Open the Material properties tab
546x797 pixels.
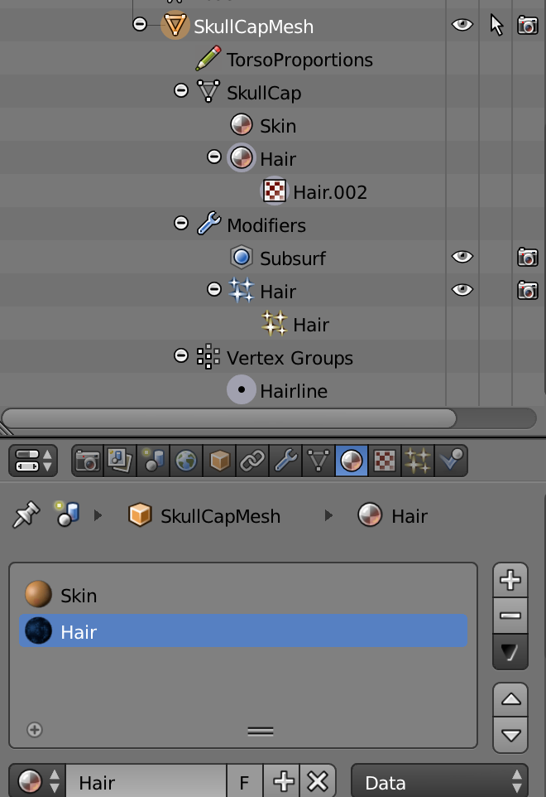351,461
